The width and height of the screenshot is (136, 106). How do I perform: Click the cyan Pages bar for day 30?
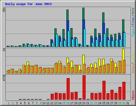click(x=124, y=39)
